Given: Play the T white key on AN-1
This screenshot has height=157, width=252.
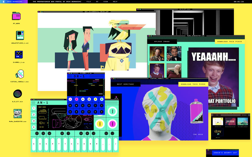Looking at the screenshot, I should (x=59, y=144).
